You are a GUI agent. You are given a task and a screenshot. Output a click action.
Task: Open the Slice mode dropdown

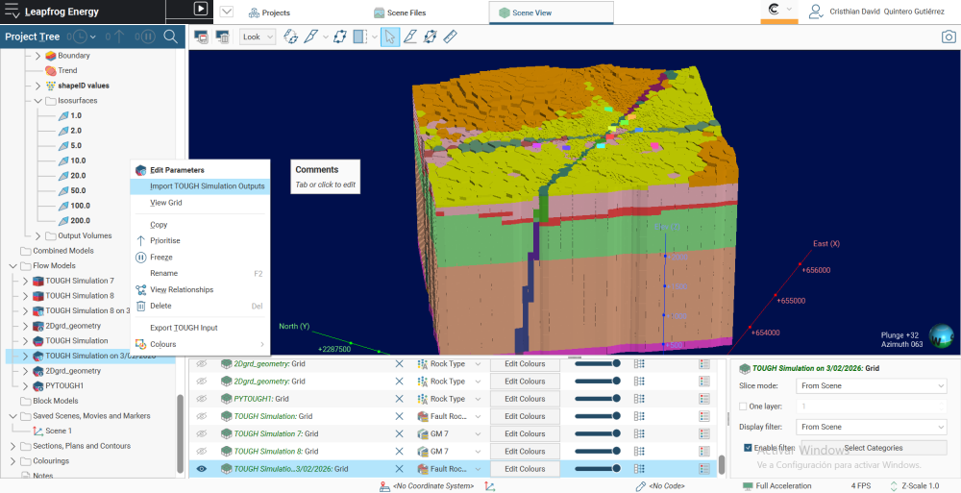(x=871, y=385)
